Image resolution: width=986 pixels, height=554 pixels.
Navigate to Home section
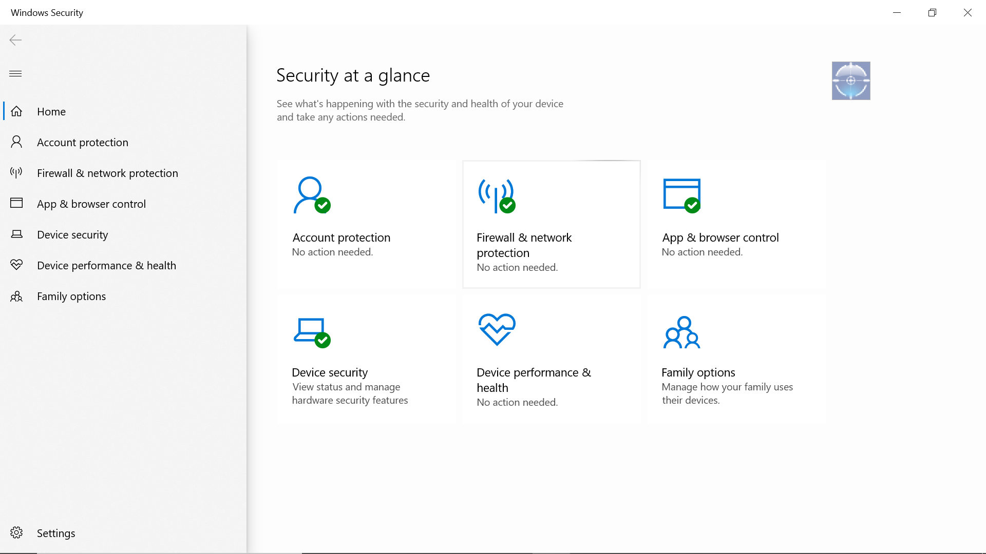pos(51,111)
